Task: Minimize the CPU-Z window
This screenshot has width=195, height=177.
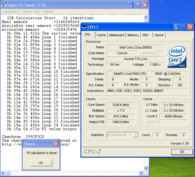Action: click(176, 27)
